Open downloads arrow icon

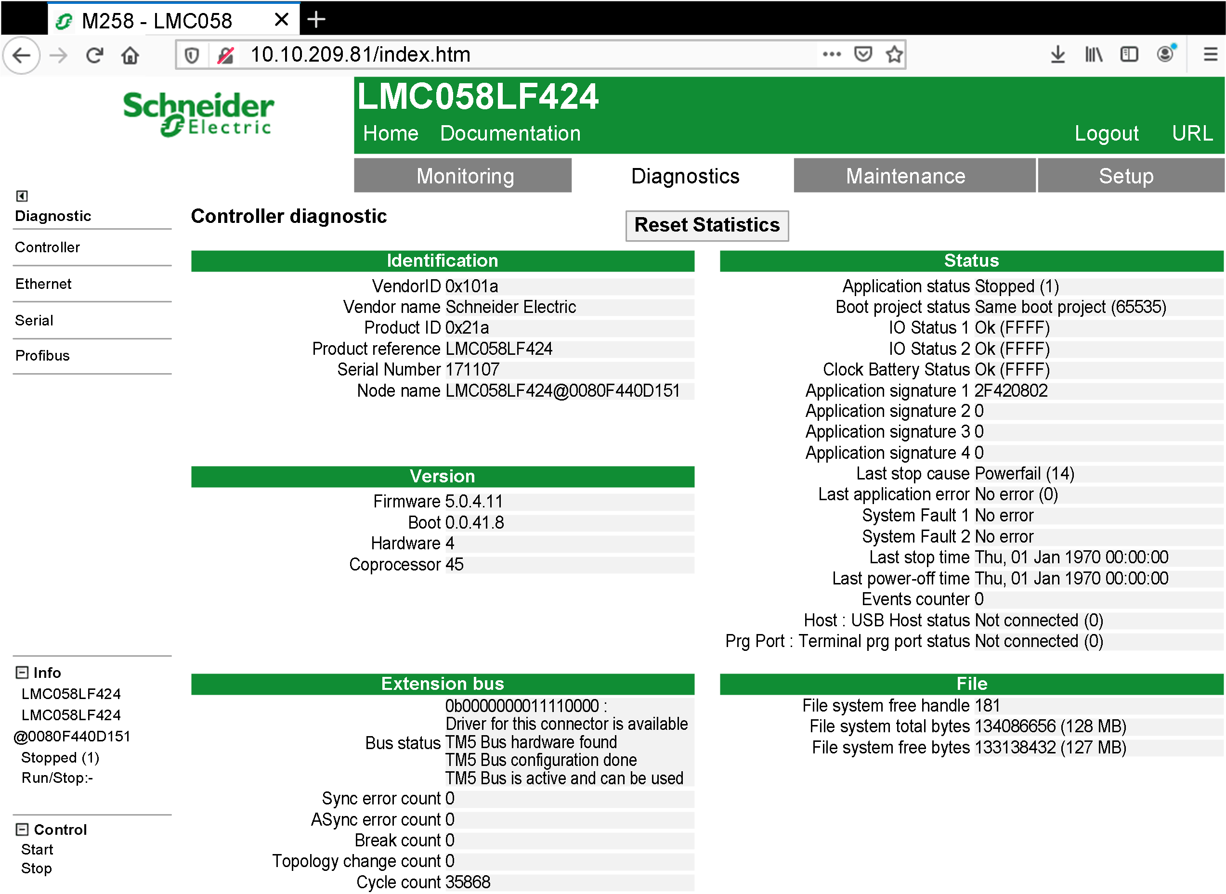1057,54
